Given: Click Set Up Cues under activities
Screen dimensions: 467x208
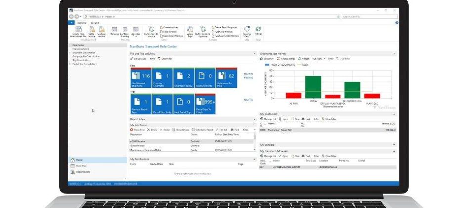Looking at the screenshot, I should (139, 59).
